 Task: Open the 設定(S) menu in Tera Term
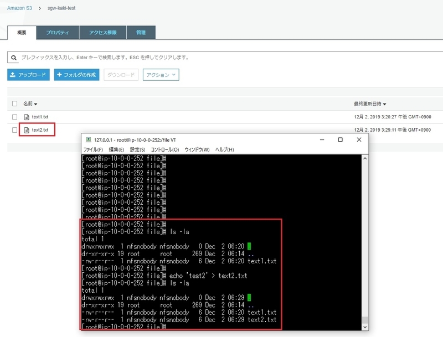(137, 149)
